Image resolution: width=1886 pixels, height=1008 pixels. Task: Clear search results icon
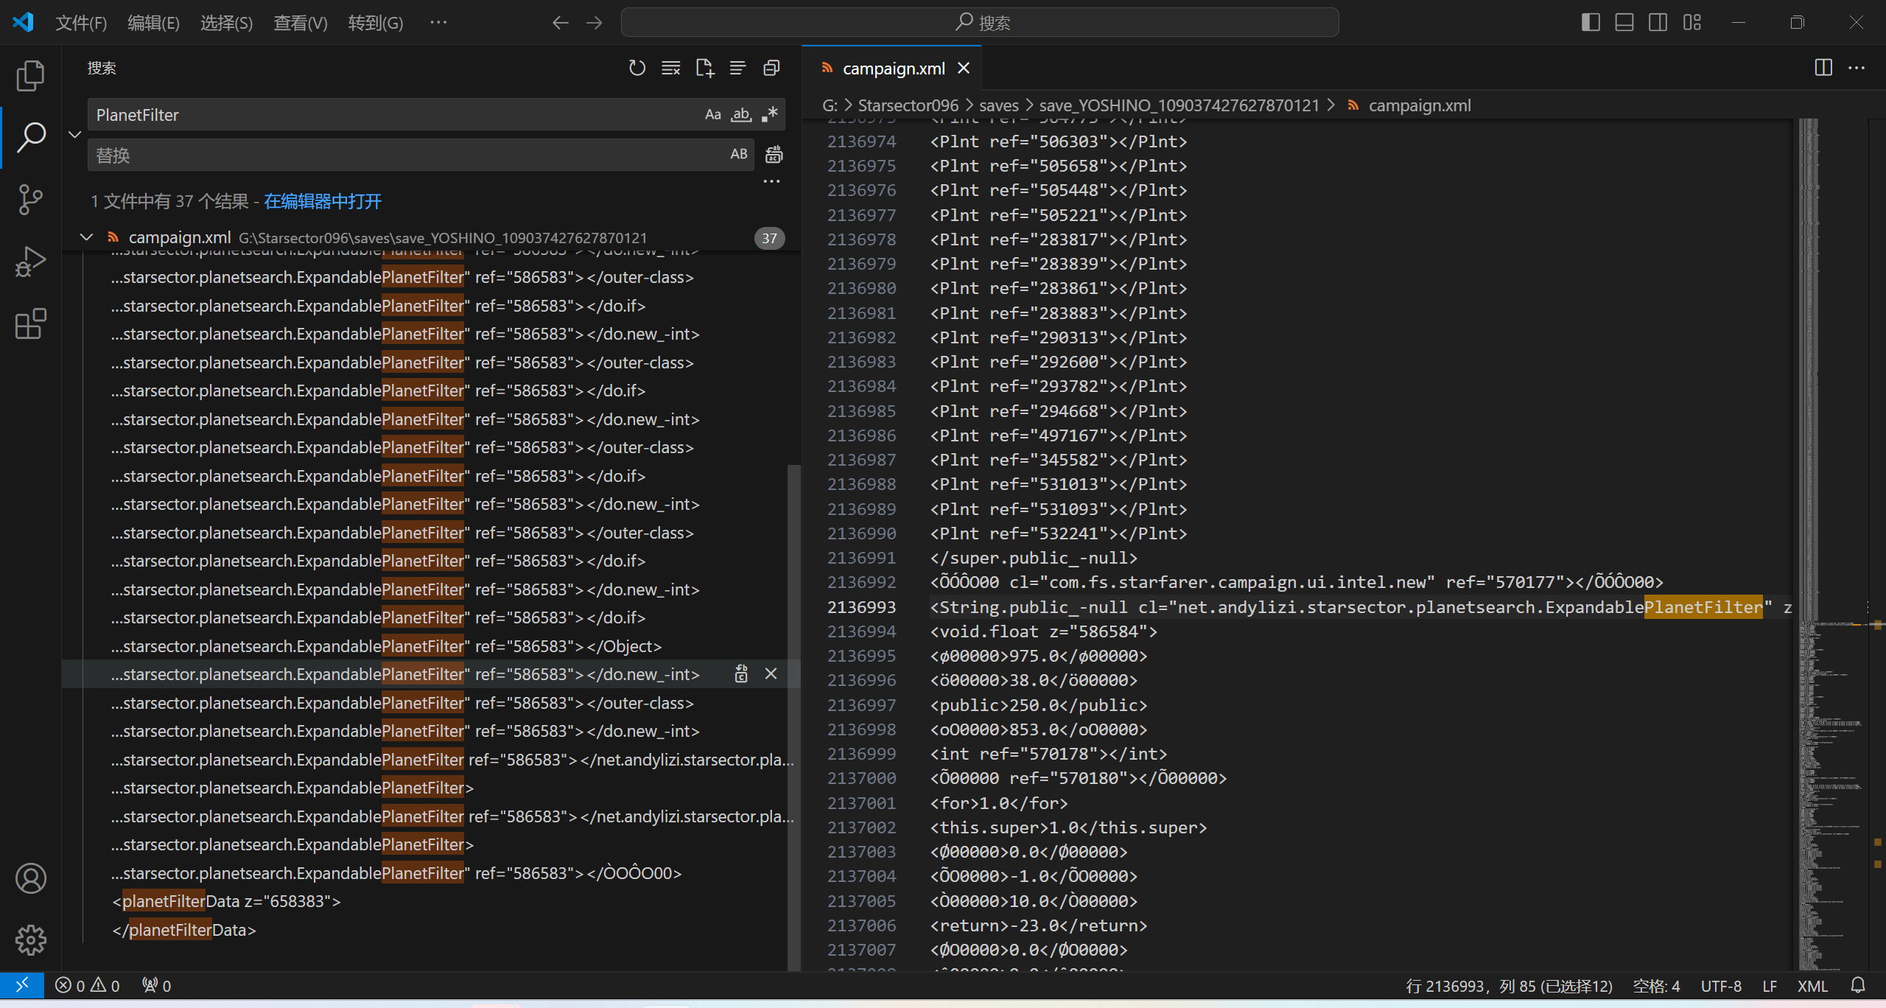tap(670, 69)
